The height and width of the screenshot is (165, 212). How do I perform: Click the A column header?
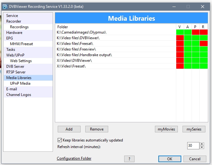point(188,27)
